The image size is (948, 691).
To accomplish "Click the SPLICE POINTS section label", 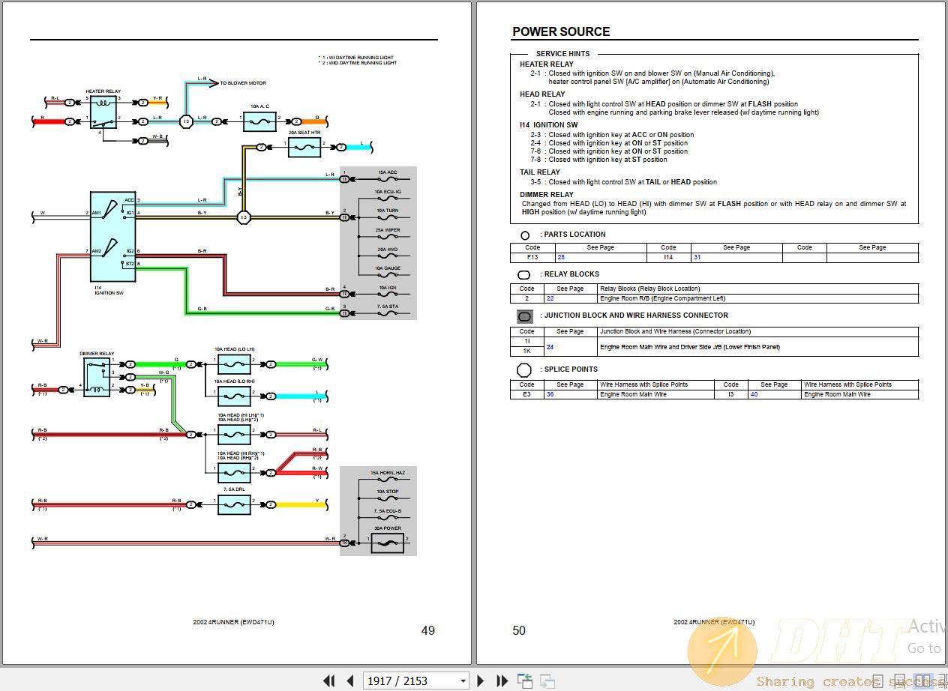I will pyautogui.click(x=568, y=369).
